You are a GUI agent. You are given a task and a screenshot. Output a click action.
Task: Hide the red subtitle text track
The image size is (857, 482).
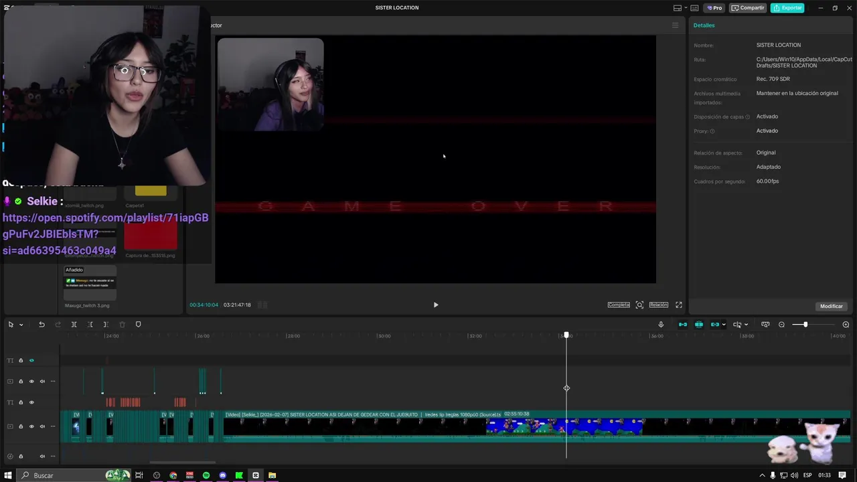tap(31, 402)
